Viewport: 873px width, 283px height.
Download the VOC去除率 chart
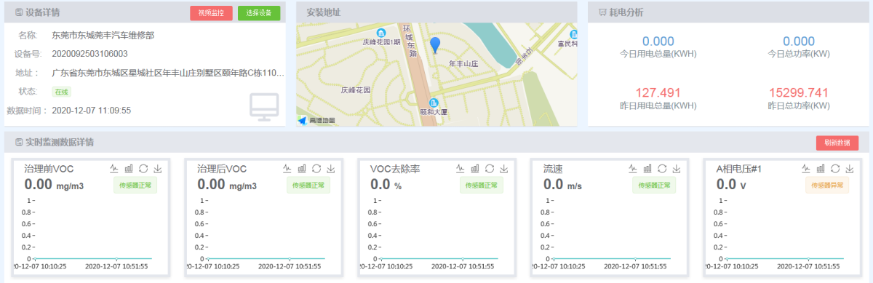[x=503, y=169]
